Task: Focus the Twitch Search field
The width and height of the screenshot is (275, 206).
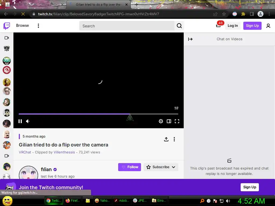Action: [127, 26]
